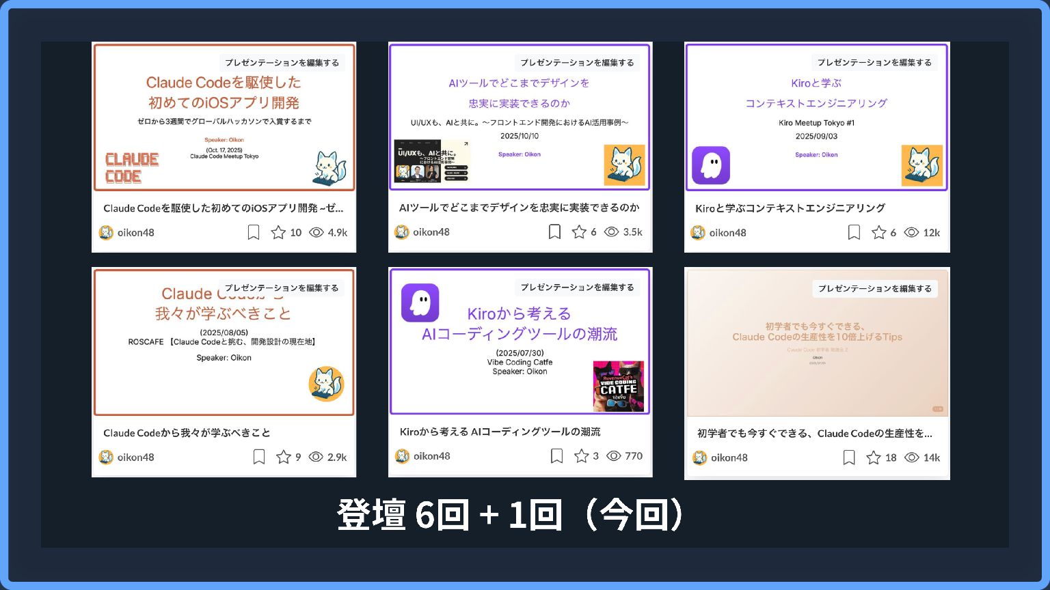Click oikon48 username on the 我々が学ぶべきこと card
Screen dimensions: 1050x590
click(x=136, y=458)
